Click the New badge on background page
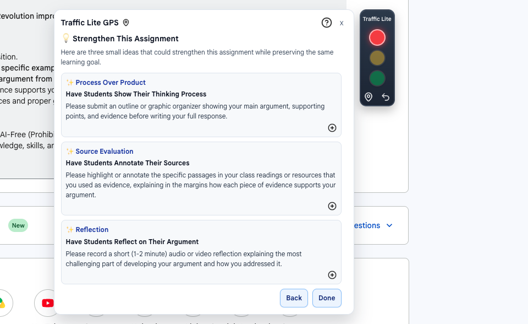This screenshot has width=528, height=324. coord(18,225)
